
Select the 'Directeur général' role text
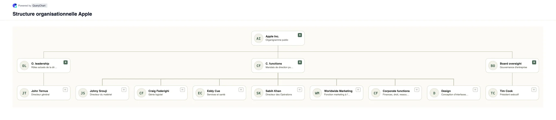coord(40,95)
